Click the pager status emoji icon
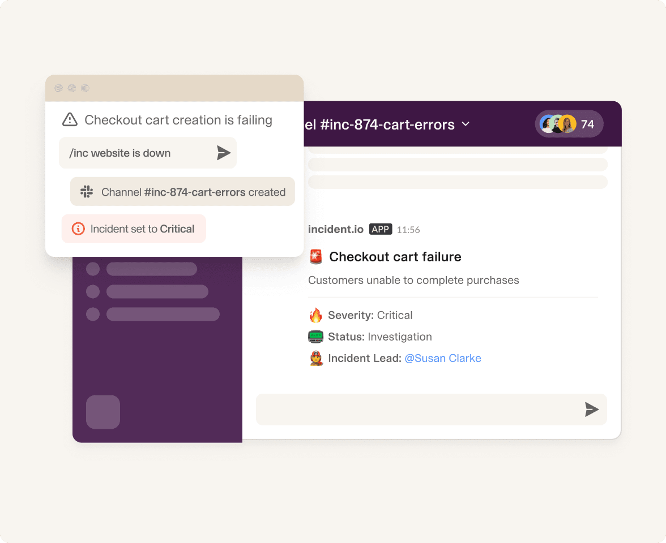The image size is (666, 543). pos(315,337)
